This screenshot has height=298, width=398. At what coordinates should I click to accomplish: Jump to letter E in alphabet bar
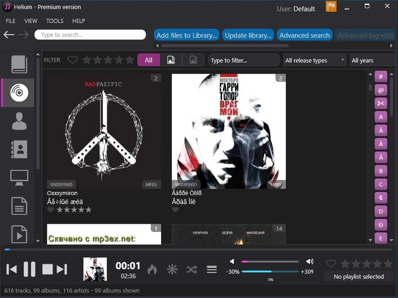click(381, 238)
